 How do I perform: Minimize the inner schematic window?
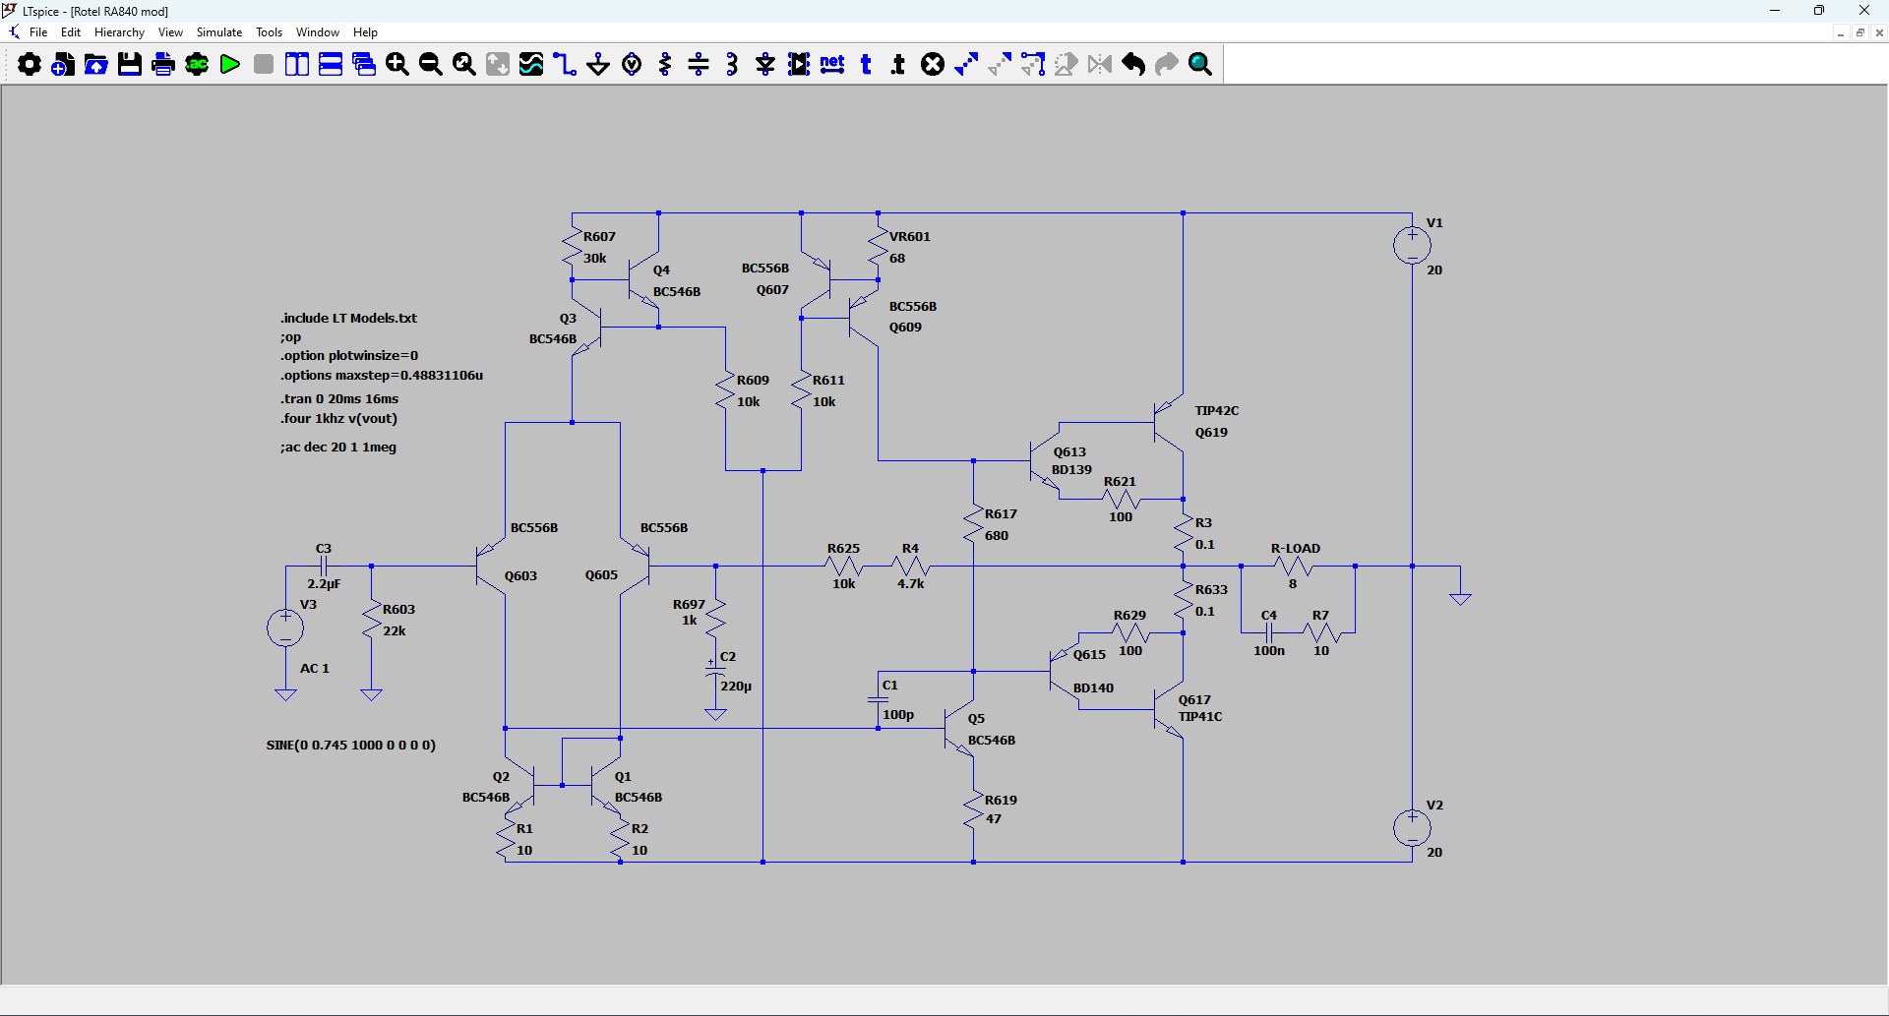(1841, 32)
